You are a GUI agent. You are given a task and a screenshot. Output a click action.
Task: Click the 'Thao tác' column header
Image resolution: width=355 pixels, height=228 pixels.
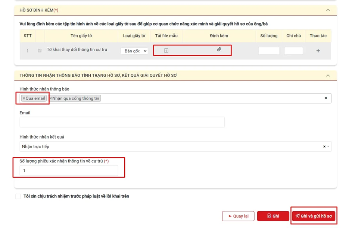[x=318, y=36]
